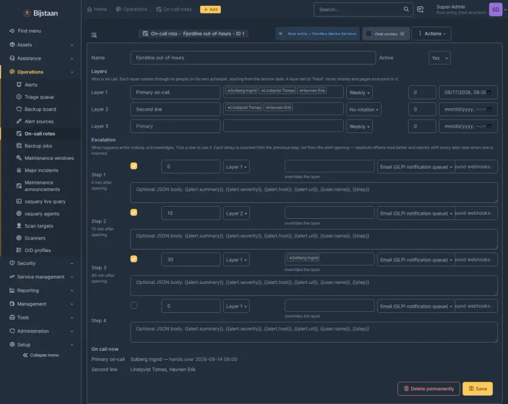
Task: Remove Havnen Erik tag from Layer 2
Action: tap(267, 108)
